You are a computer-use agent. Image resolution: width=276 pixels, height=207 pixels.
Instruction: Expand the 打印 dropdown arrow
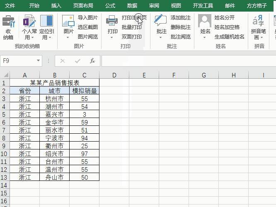coord(111,37)
